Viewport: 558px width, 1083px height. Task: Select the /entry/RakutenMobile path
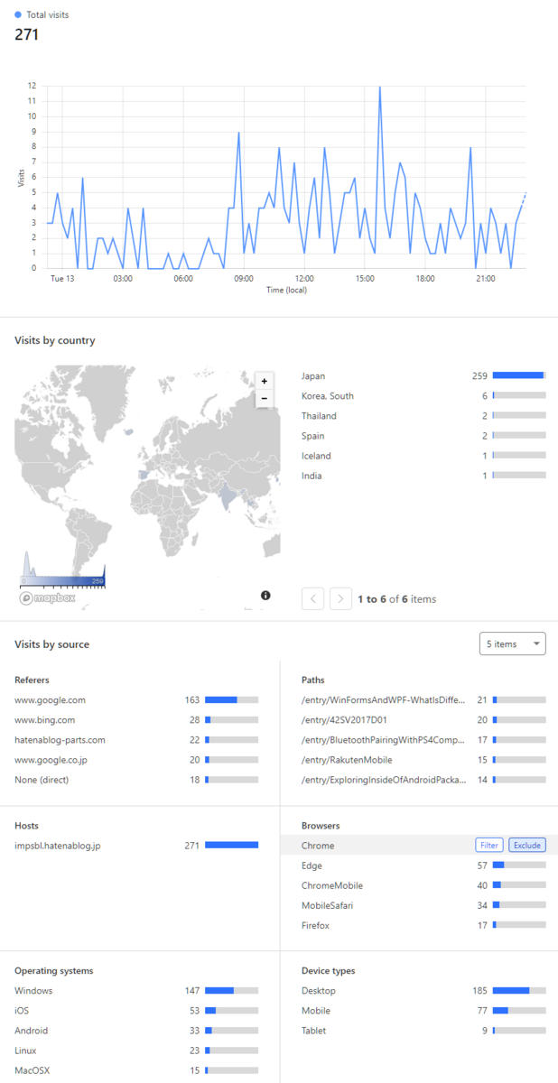pyautogui.click(x=423, y=759)
